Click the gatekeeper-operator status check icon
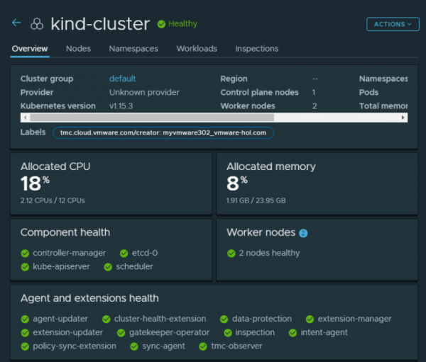The width and height of the screenshot is (426, 362). click(120, 333)
